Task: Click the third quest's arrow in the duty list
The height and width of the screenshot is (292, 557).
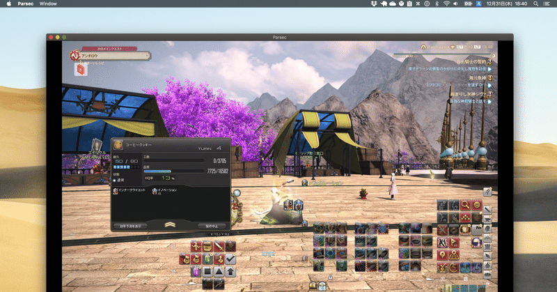Action: pyautogui.click(x=490, y=101)
